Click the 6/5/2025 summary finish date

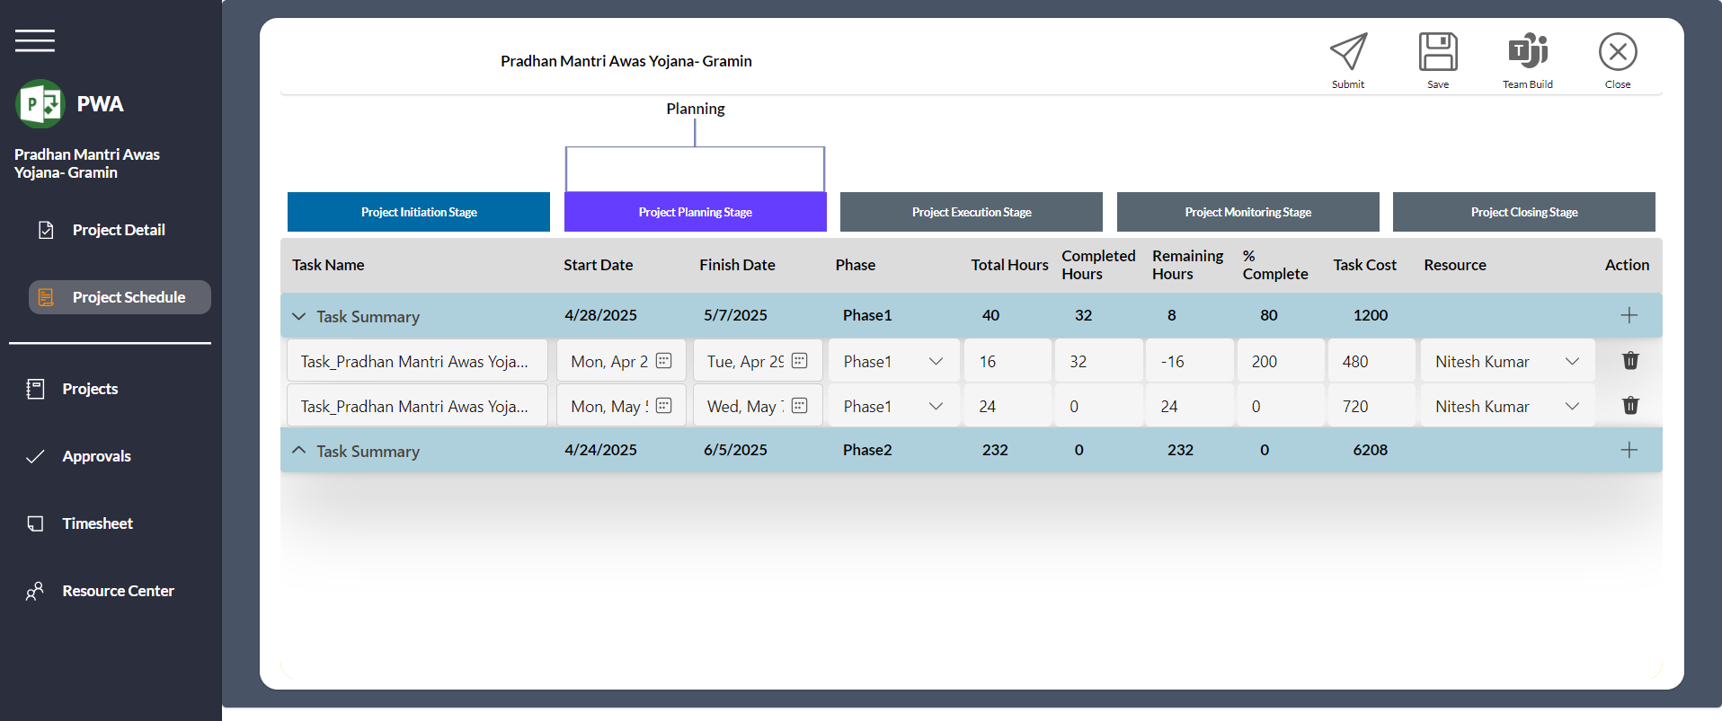[735, 450]
